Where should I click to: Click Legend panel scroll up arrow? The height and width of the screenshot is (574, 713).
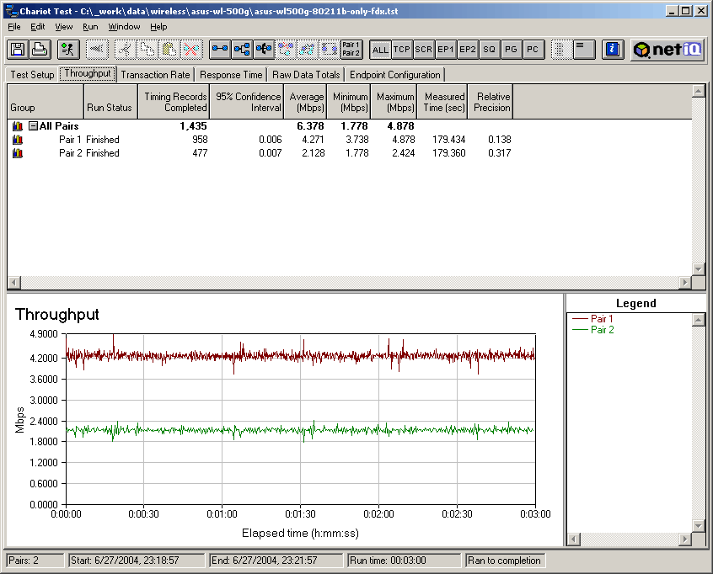[x=698, y=320]
